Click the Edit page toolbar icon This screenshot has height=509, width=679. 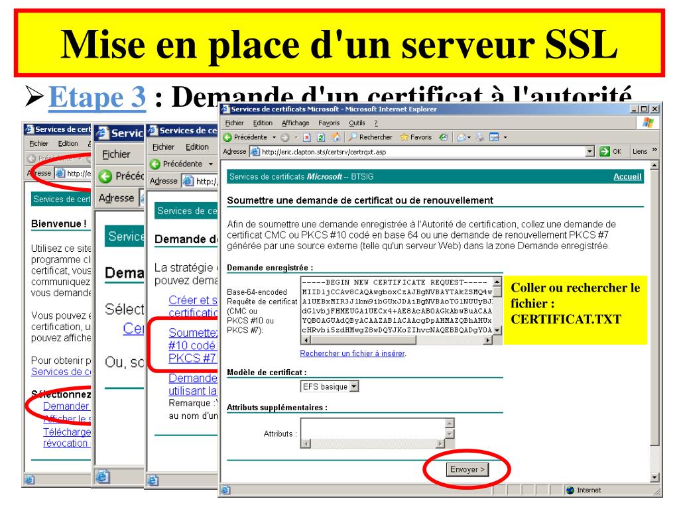coord(494,137)
